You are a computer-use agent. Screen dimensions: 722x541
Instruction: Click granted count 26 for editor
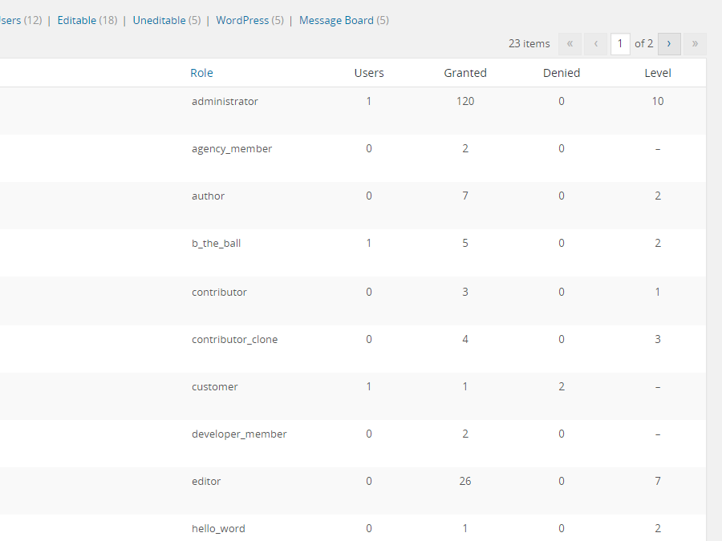click(465, 482)
